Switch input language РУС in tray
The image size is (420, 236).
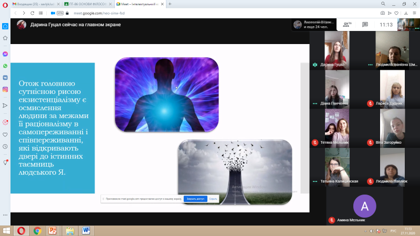pyautogui.click(x=393, y=231)
